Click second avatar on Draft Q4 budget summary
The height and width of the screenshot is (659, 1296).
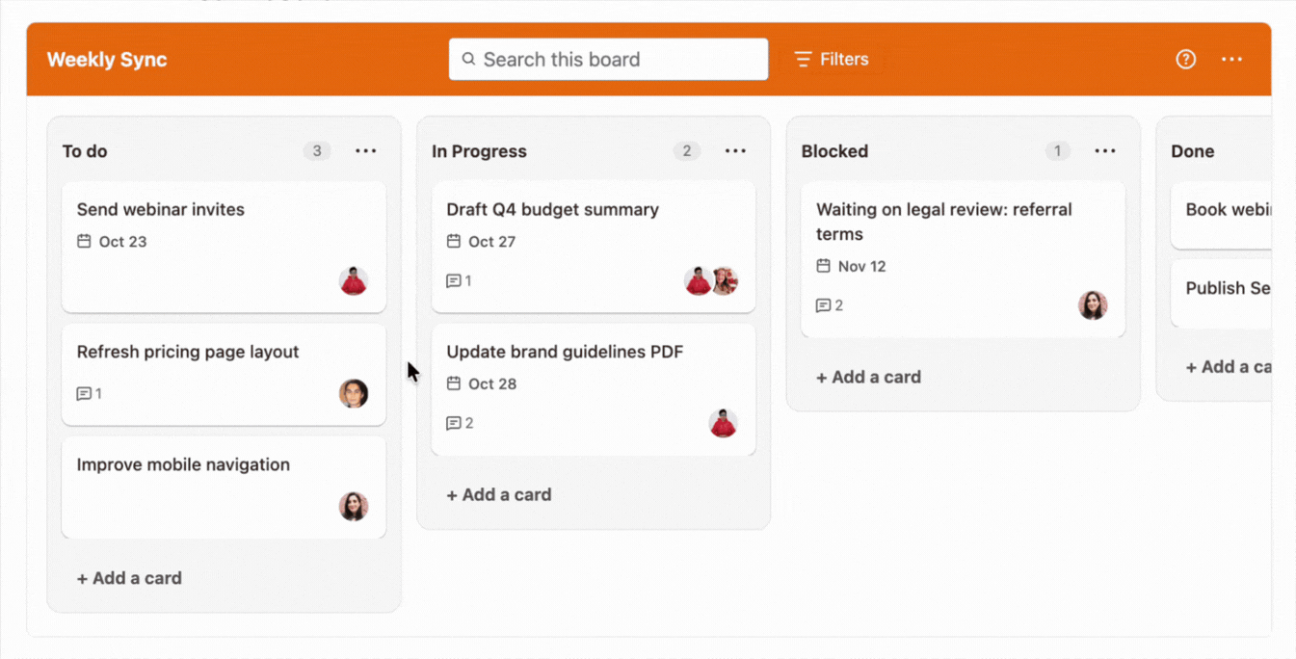click(x=726, y=281)
